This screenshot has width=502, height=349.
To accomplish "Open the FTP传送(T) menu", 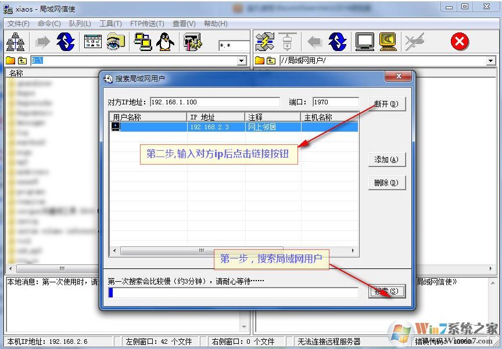I will click(146, 23).
